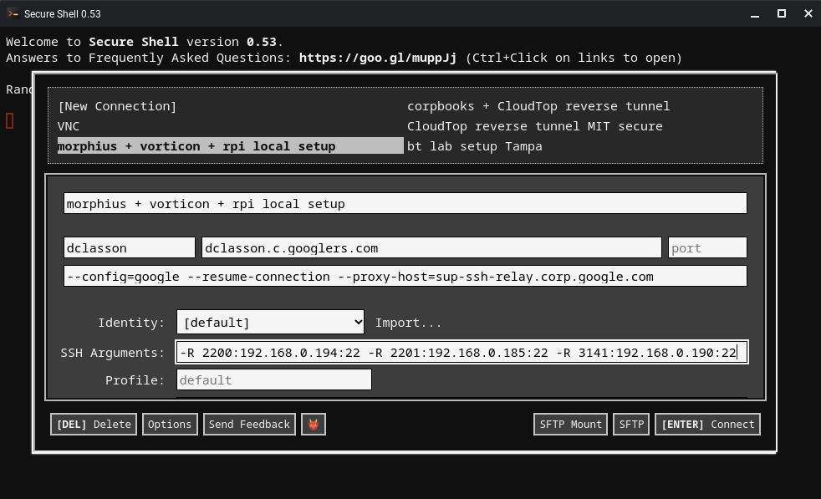Click the devil emoji icon button
Image resolution: width=821 pixels, height=499 pixels.
(314, 425)
